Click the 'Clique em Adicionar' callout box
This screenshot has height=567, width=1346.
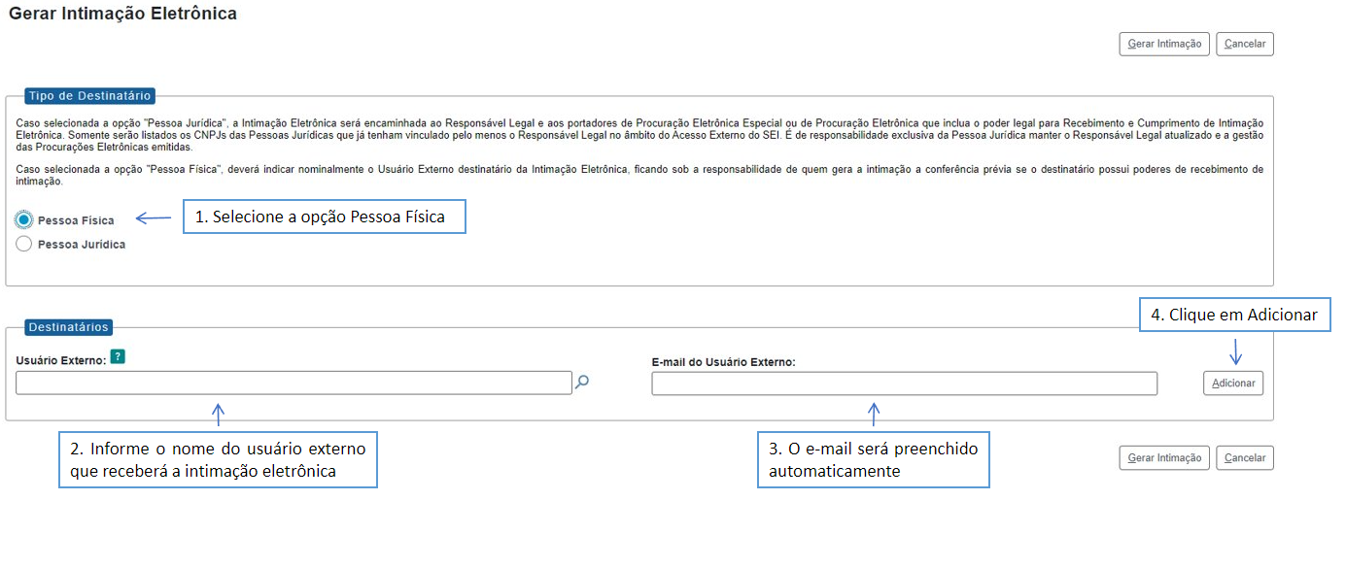click(1234, 315)
